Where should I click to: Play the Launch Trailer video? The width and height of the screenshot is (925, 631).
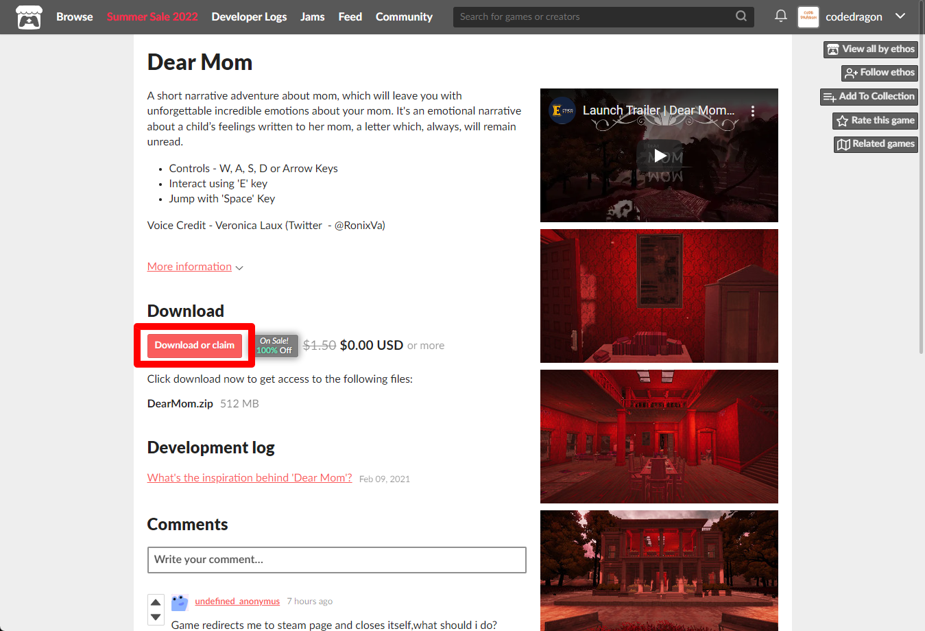tap(660, 156)
